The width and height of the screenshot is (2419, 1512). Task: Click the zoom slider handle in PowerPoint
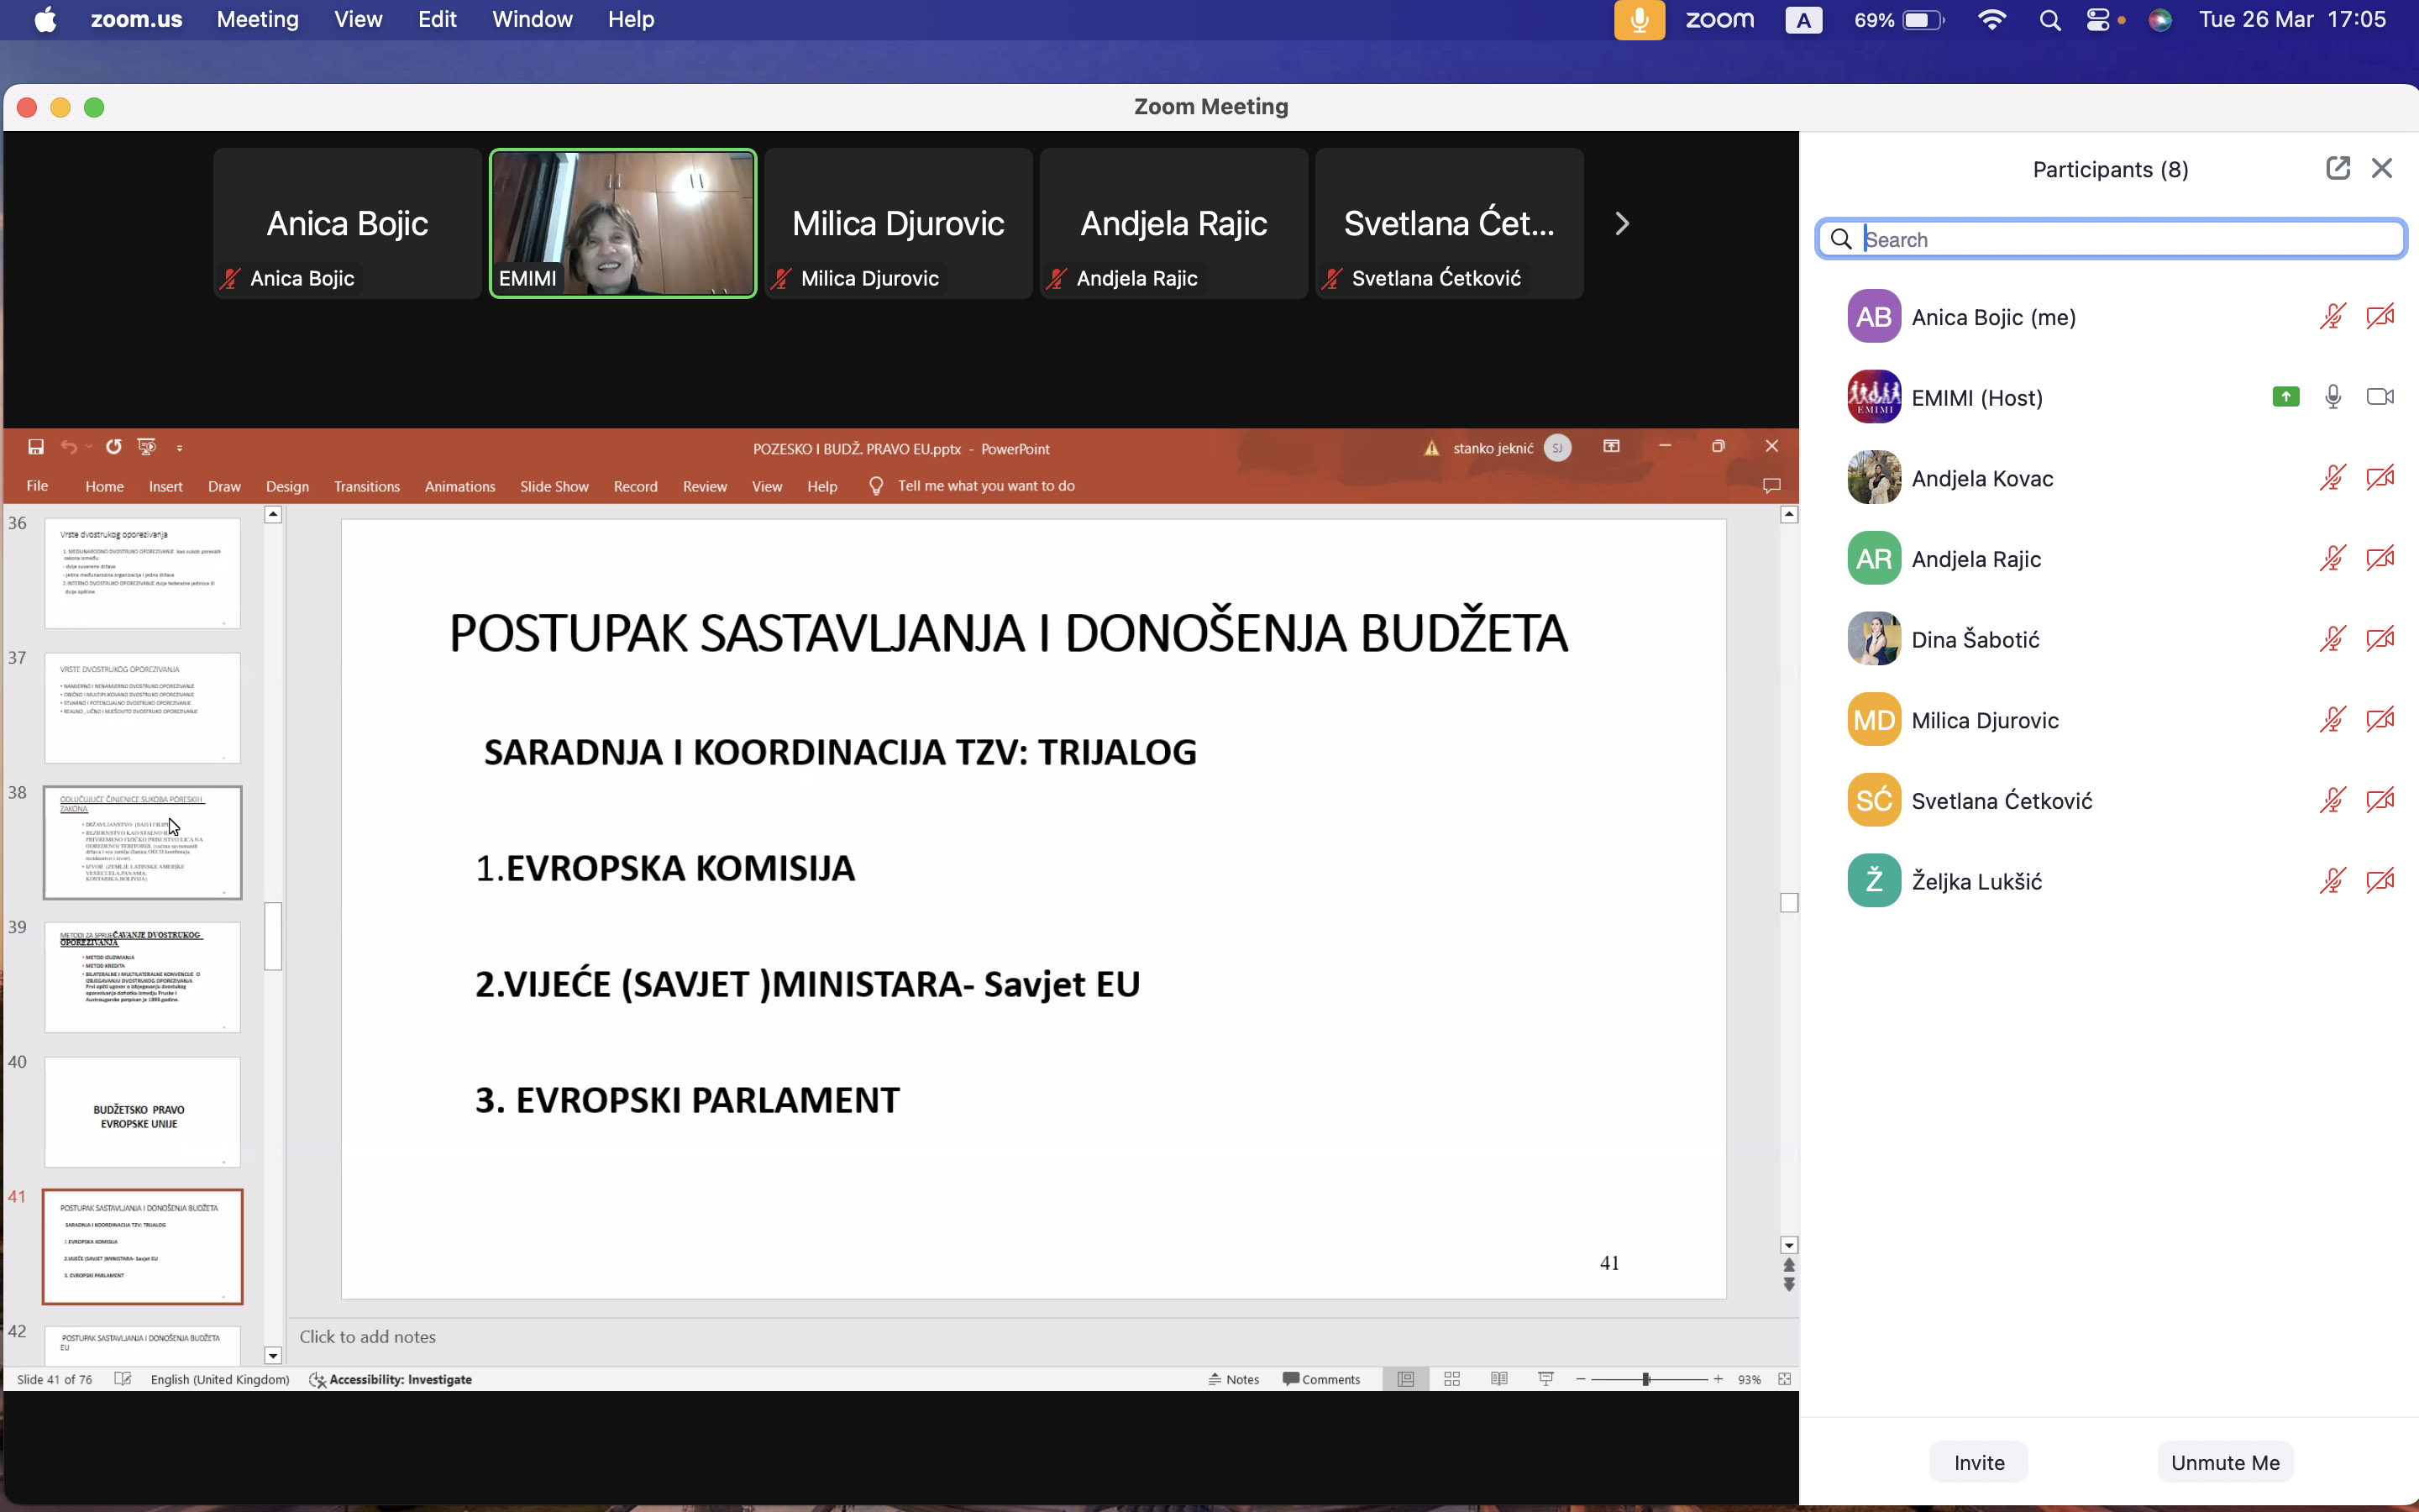(1645, 1379)
